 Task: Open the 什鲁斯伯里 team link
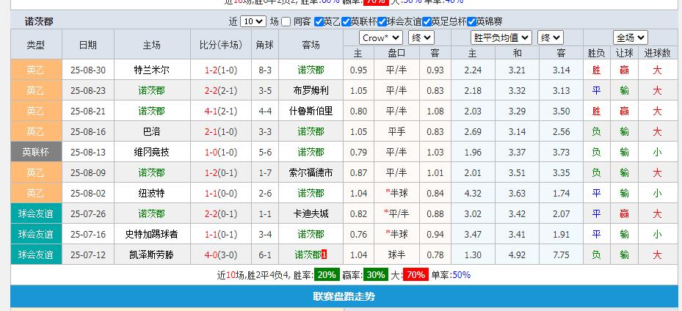[311, 111]
